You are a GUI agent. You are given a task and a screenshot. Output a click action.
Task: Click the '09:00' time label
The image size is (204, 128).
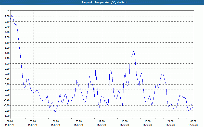(x=79, y=121)
